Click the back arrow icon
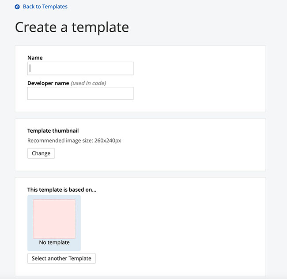The width and height of the screenshot is (287, 279). pyautogui.click(x=17, y=7)
